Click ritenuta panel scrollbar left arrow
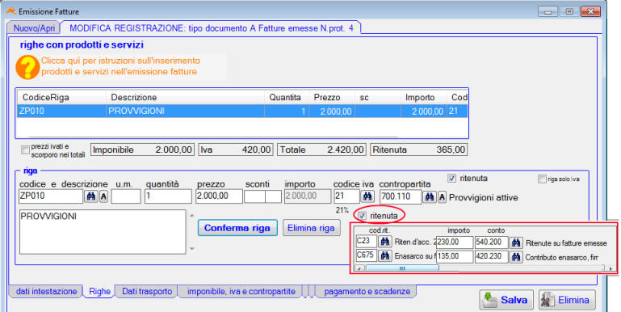 [x=359, y=268]
